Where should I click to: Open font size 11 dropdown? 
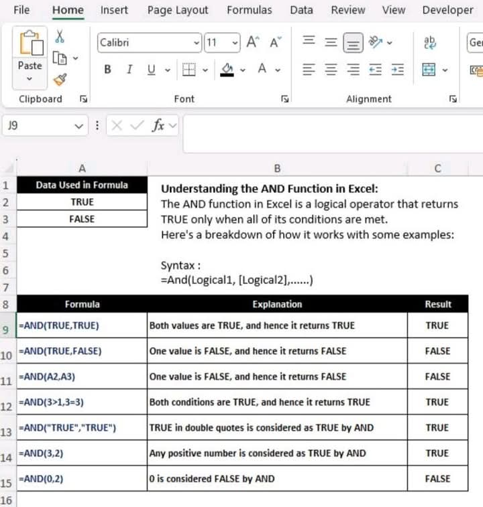[x=235, y=43]
